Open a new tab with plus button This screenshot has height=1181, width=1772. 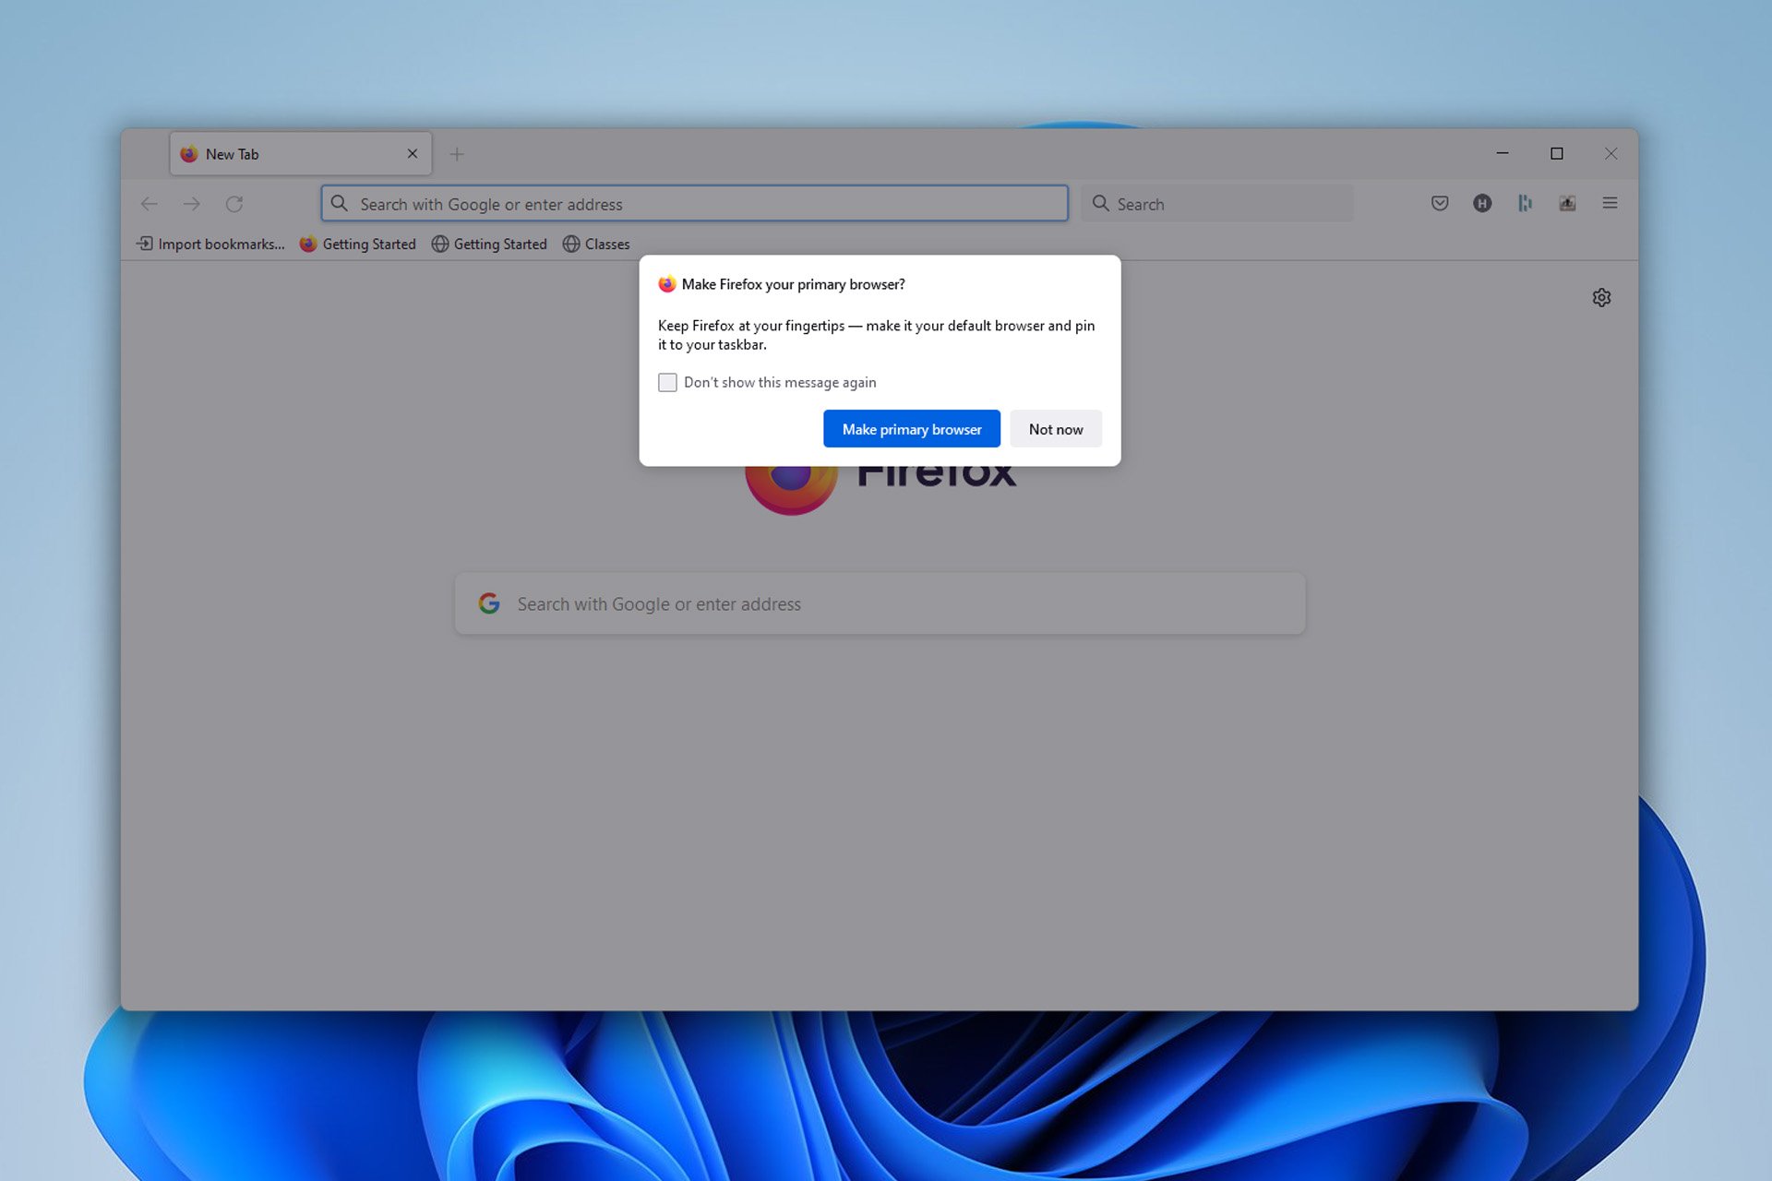pos(457,154)
